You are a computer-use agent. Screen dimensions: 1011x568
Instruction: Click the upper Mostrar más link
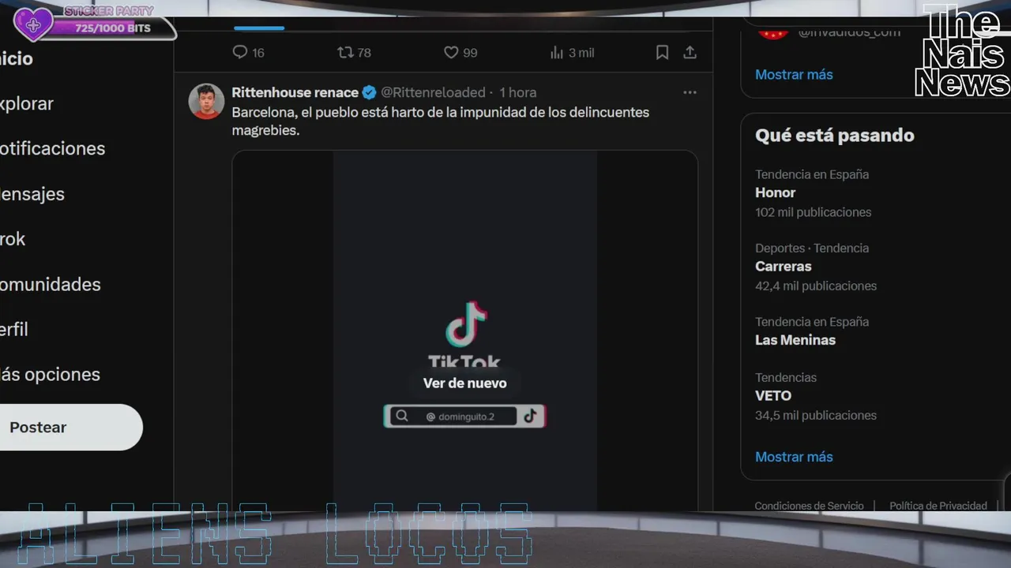794,75
